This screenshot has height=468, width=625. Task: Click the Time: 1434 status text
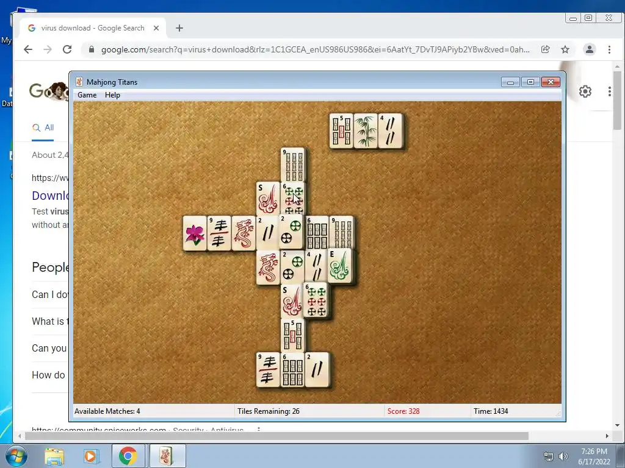tap(491, 411)
